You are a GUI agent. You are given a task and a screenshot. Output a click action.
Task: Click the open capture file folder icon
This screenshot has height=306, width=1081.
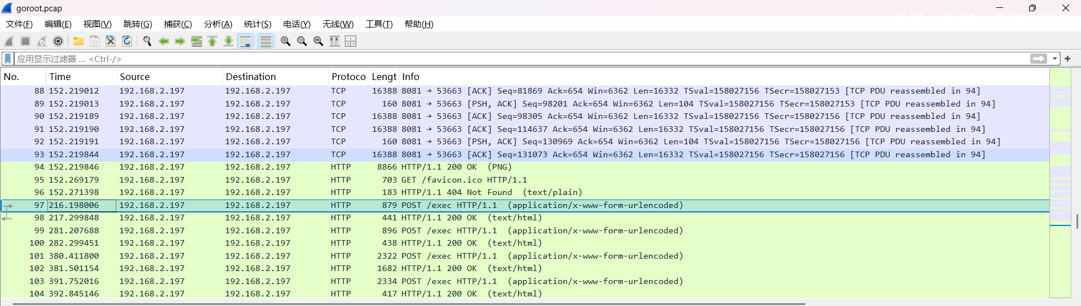point(78,41)
